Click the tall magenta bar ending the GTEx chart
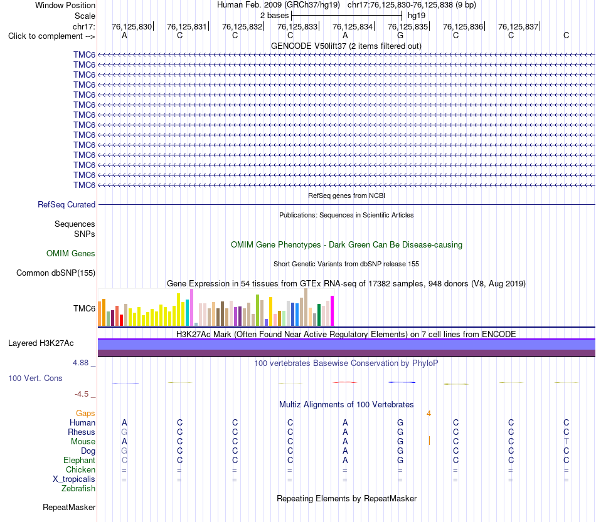 pos(333,311)
